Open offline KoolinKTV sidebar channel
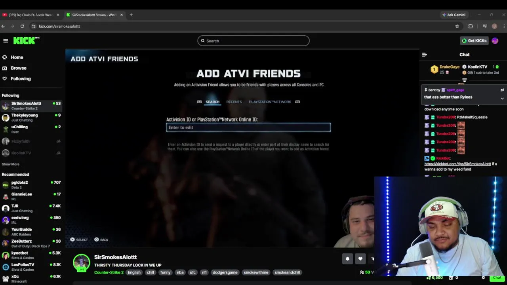This screenshot has width=507, height=285. (32, 153)
